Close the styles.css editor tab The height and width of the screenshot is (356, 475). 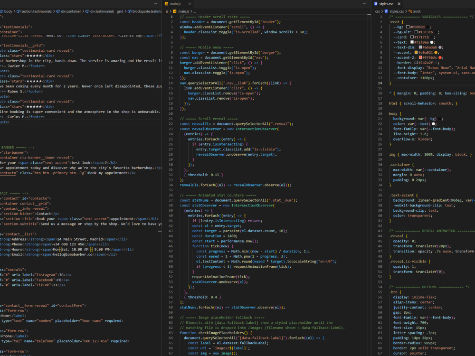pyautogui.click(x=399, y=4)
